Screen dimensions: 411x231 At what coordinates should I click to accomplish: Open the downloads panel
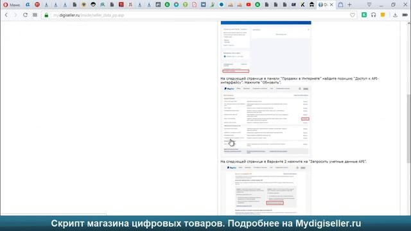pos(395,15)
